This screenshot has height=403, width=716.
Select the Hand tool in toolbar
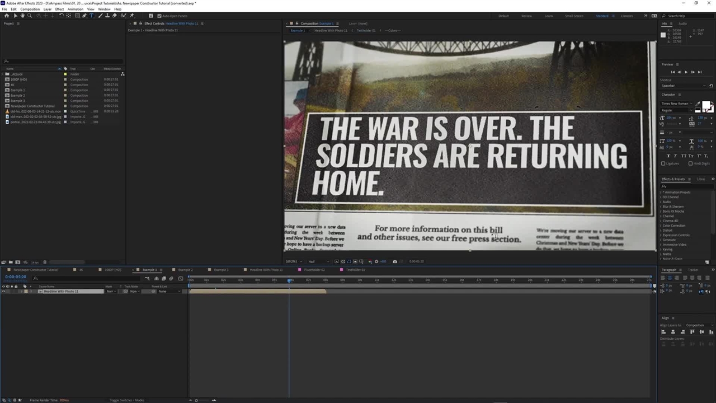22,16
